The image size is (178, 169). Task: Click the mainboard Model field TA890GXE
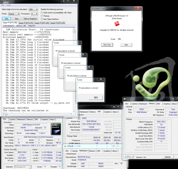(92, 160)
